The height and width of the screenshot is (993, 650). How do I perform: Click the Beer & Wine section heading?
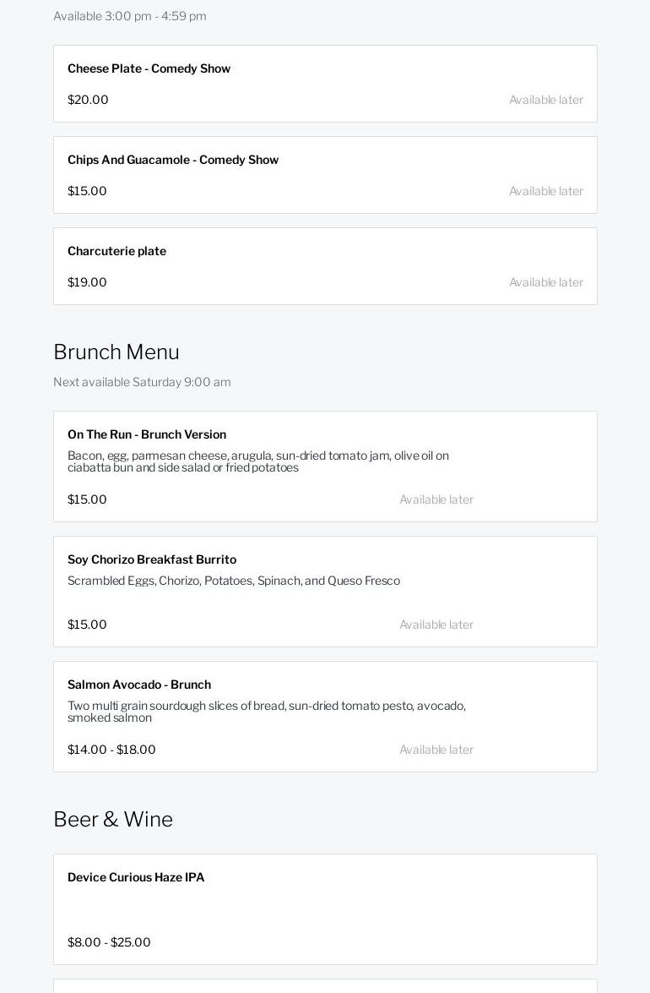113,819
